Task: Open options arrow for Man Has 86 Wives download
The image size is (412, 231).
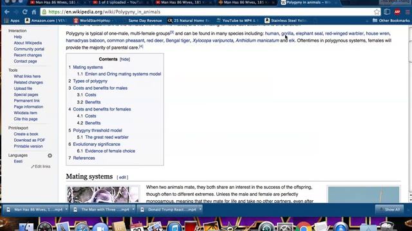Action: click(66, 209)
